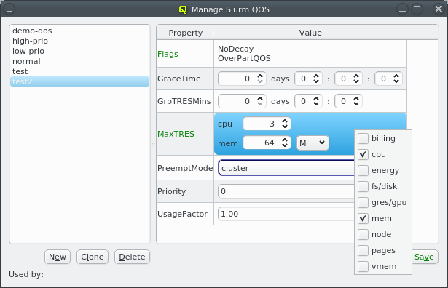Screen dimensions: 448x288
Task: Select test2 in the QOS list
Action: (79, 81)
